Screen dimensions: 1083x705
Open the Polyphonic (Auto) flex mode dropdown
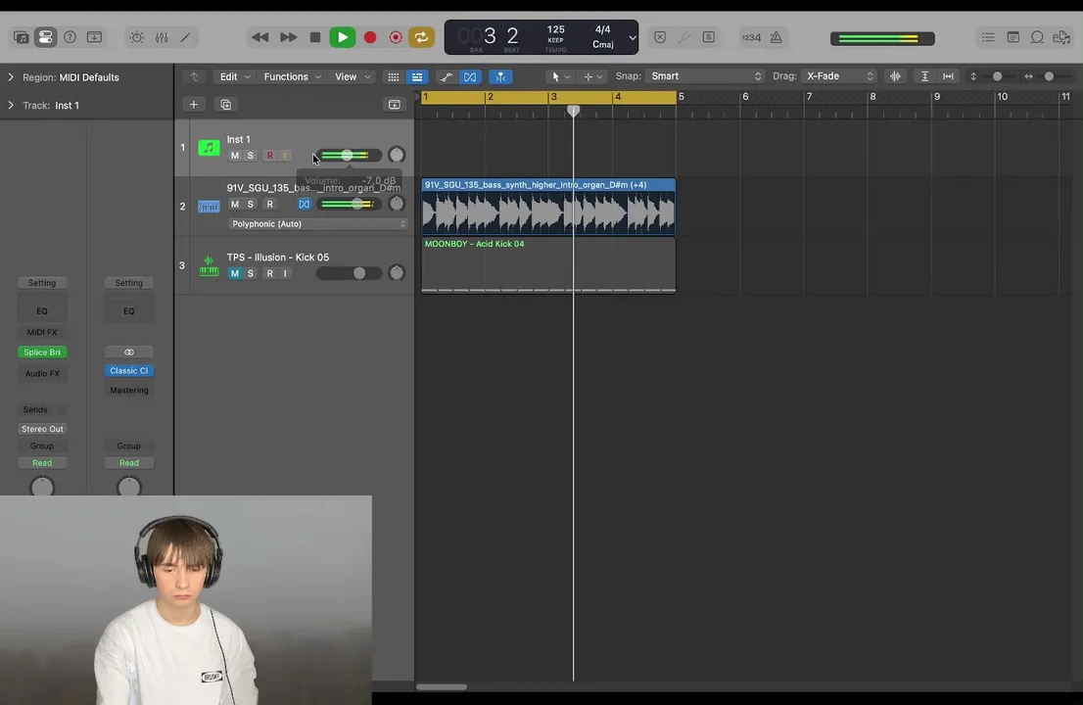click(x=317, y=223)
